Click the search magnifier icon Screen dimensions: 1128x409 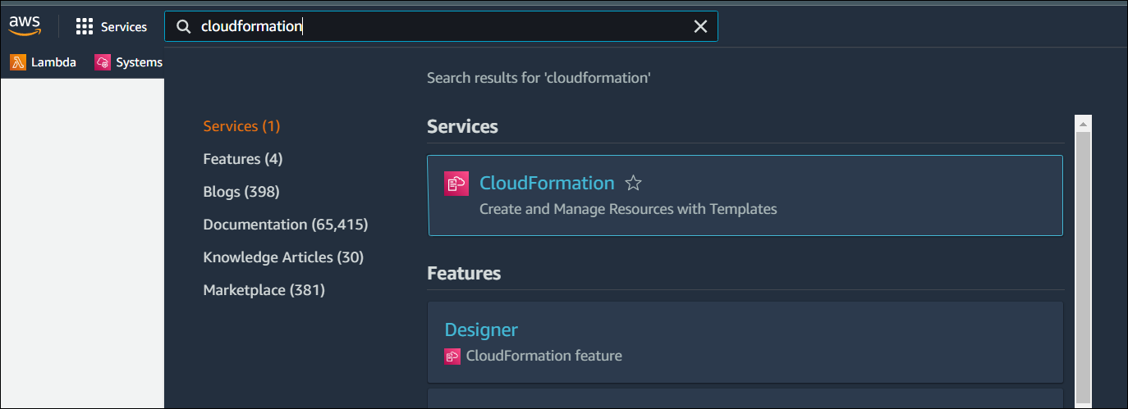click(184, 27)
